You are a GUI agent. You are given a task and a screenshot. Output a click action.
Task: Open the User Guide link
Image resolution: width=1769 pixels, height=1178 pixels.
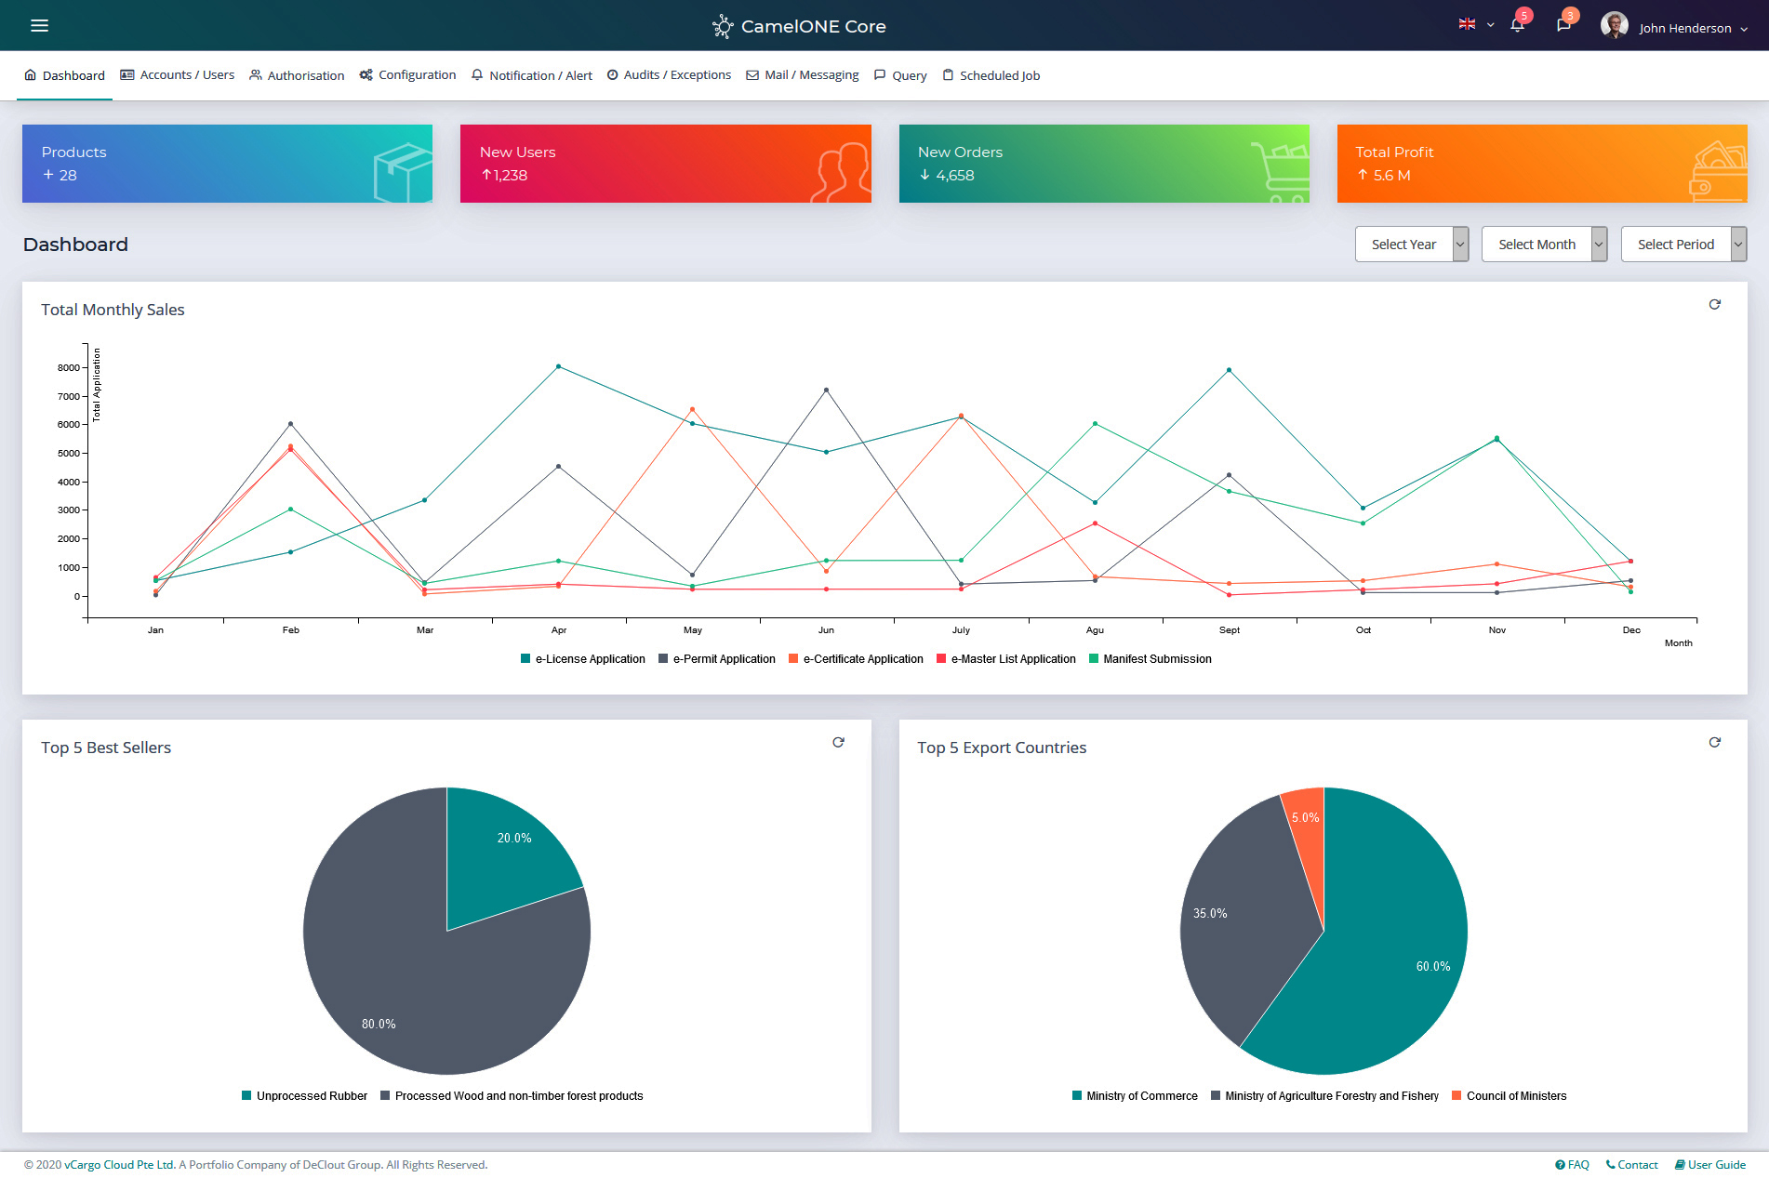click(1709, 1165)
